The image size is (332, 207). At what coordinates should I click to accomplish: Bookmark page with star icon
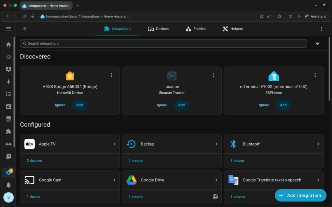(262, 16)
